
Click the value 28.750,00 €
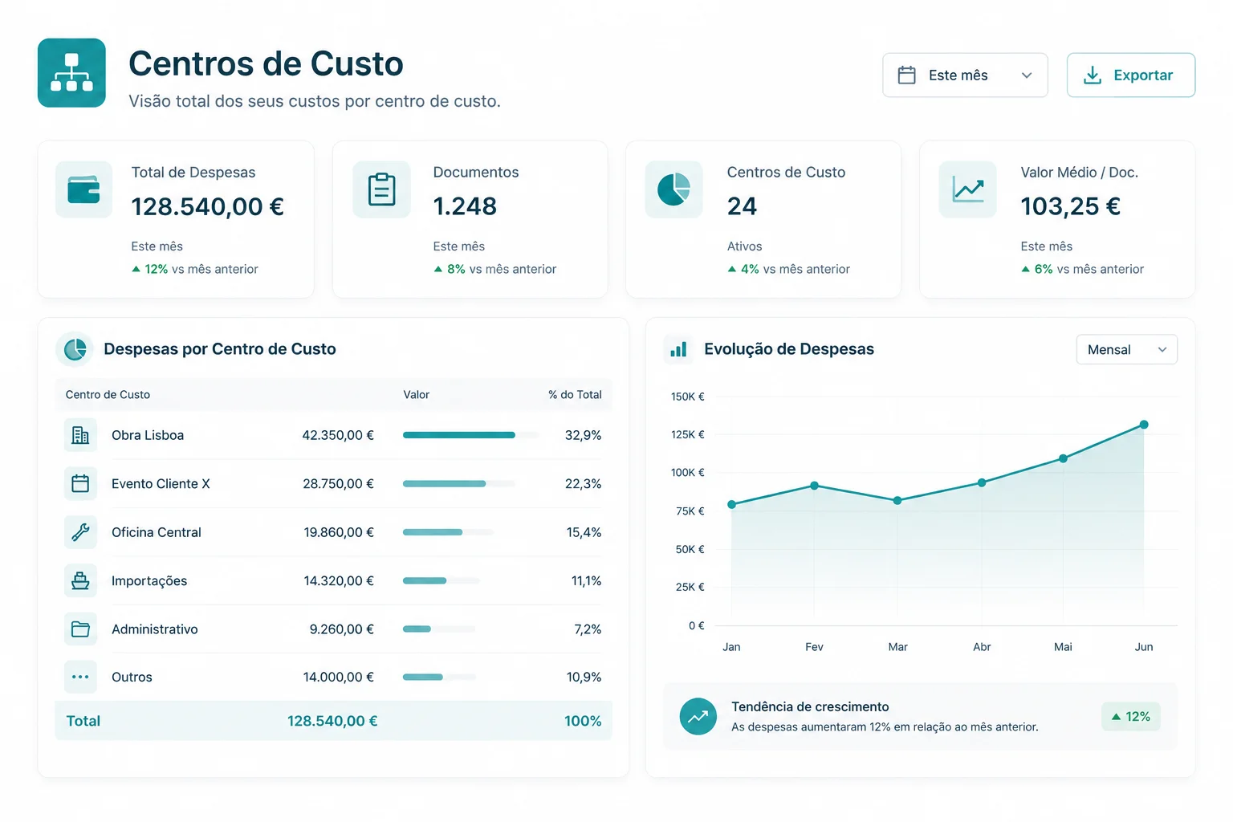[x=338, y=483]
